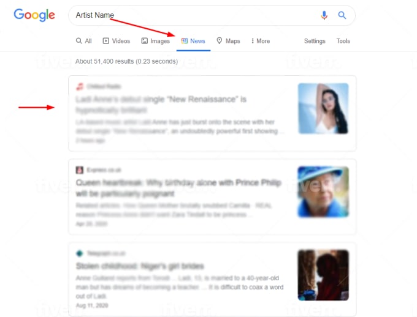Start voice search with microphone icon

(x=324, y=15)
